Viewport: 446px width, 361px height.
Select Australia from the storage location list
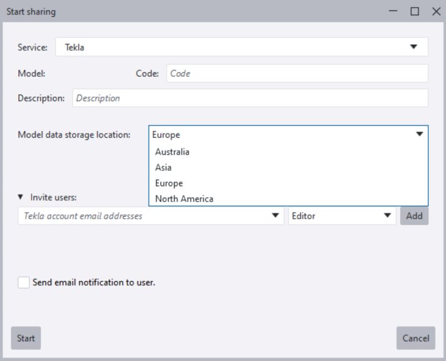[x=288, y=152]
